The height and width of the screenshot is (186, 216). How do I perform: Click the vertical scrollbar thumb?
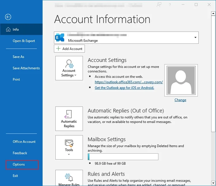coord(213,74)
